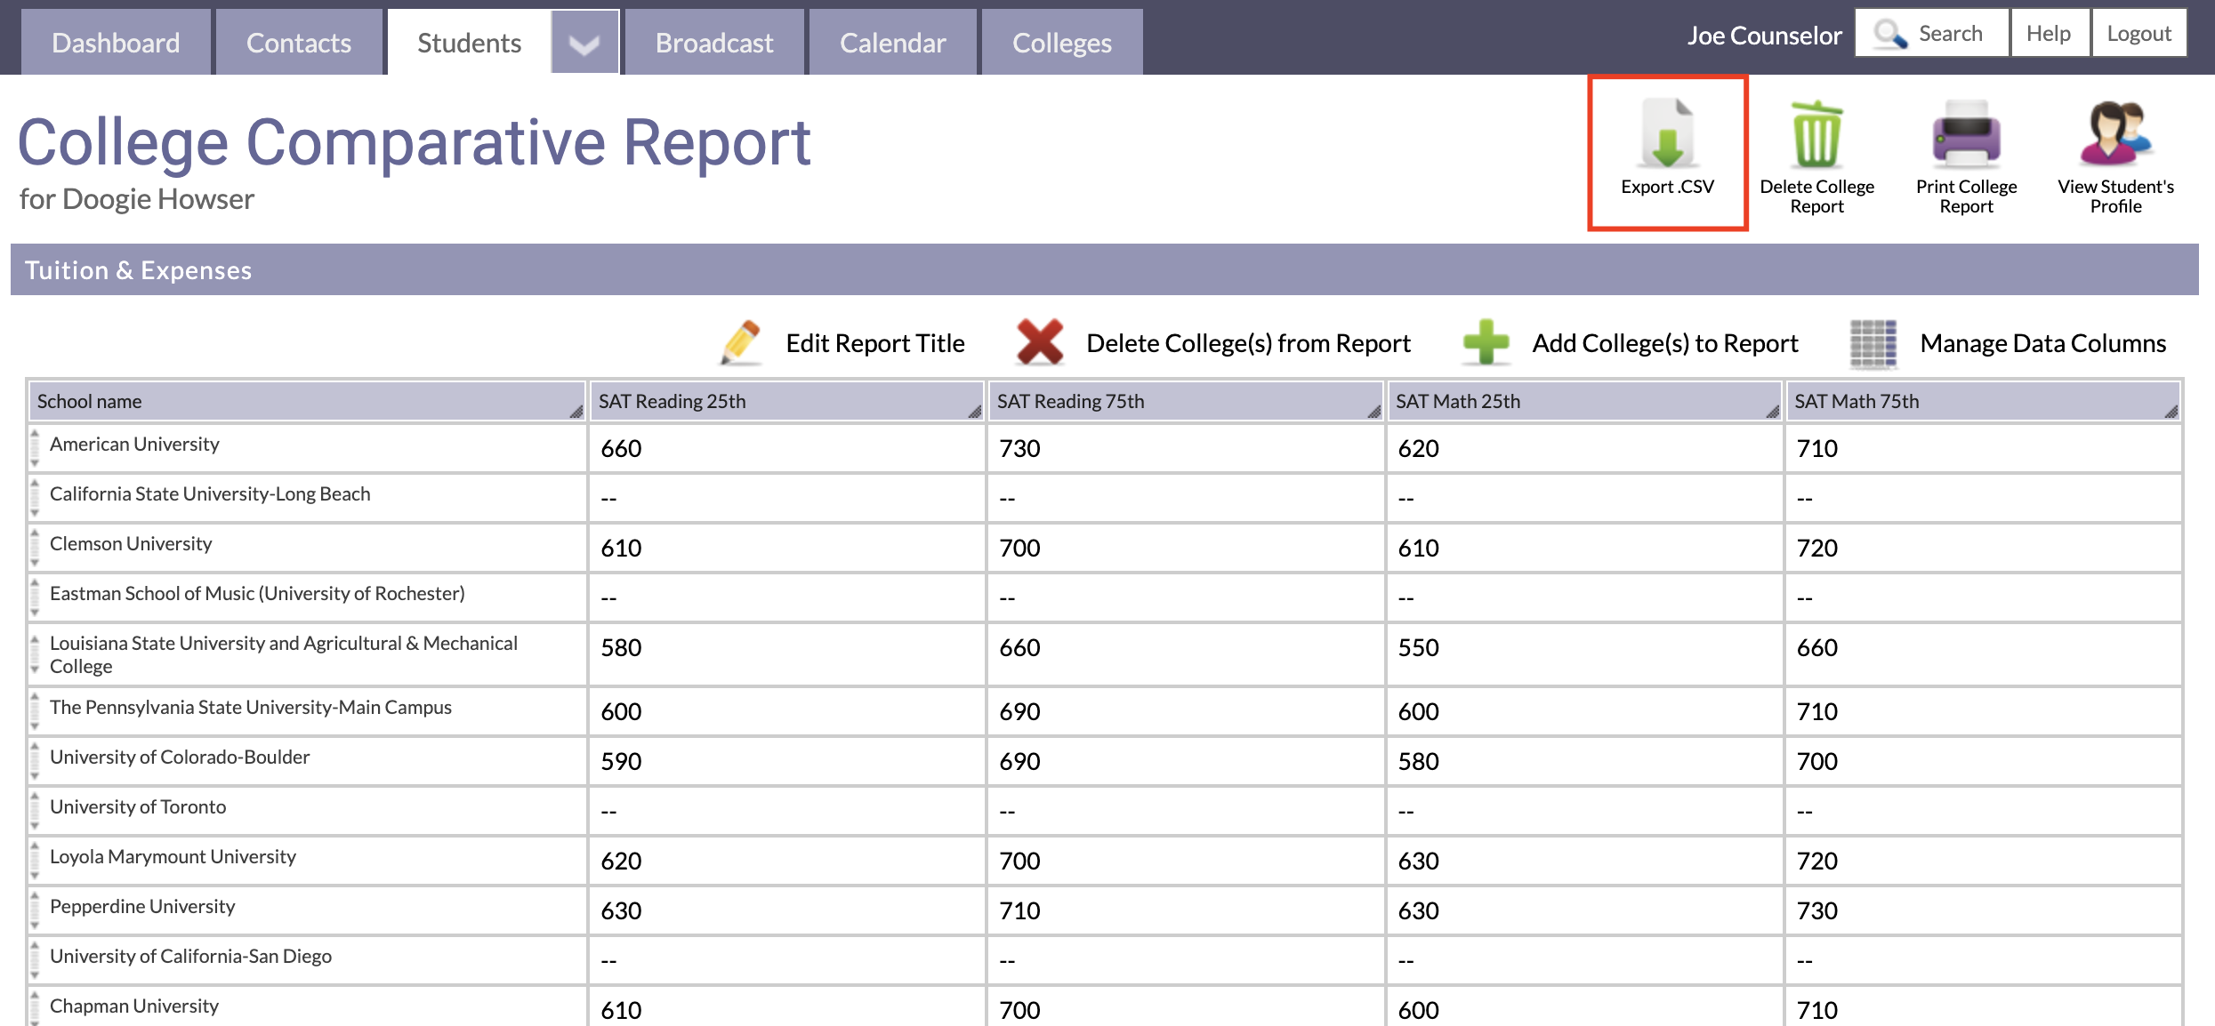The image size is (2215, 1026).
Task: Click American University SAT Reading 25th value 660
Action: tap(621, 448)
